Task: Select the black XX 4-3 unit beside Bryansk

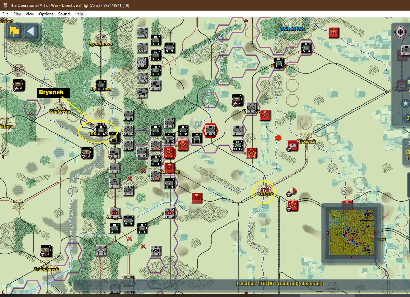Action: pyautogui.click(x=114, y=137)
